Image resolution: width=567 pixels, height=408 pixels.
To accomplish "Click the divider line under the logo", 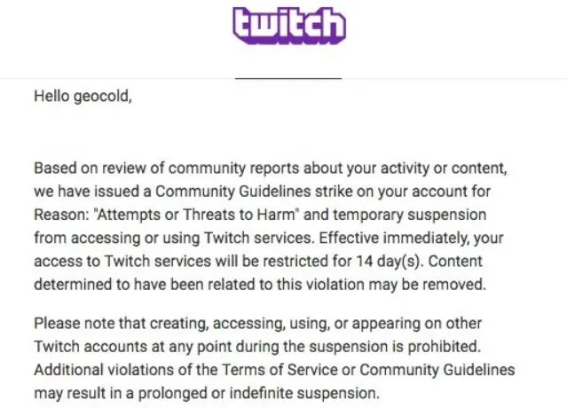I will click(x=288, y=78).
